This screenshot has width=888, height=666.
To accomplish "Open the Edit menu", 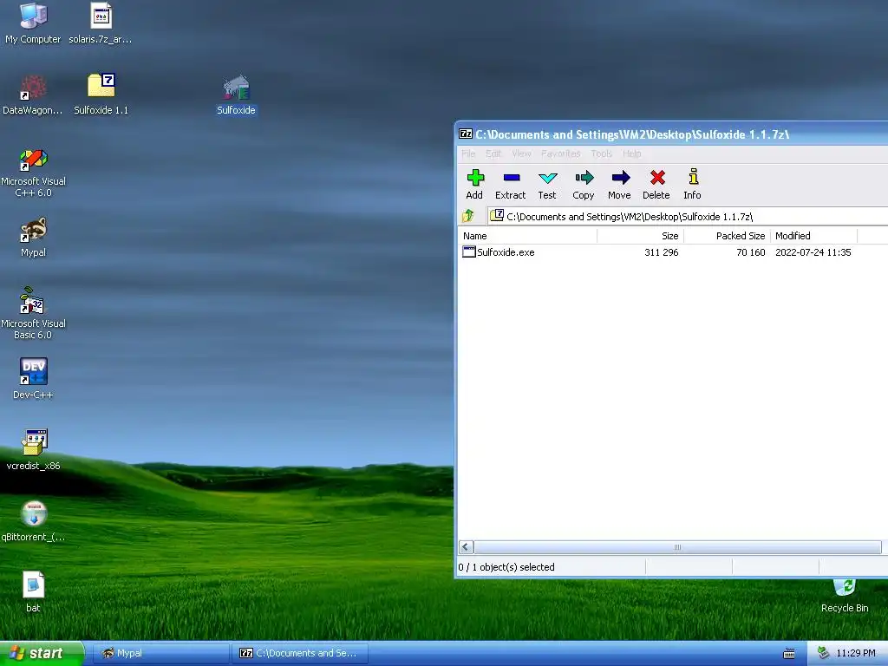I will point(493,153).
